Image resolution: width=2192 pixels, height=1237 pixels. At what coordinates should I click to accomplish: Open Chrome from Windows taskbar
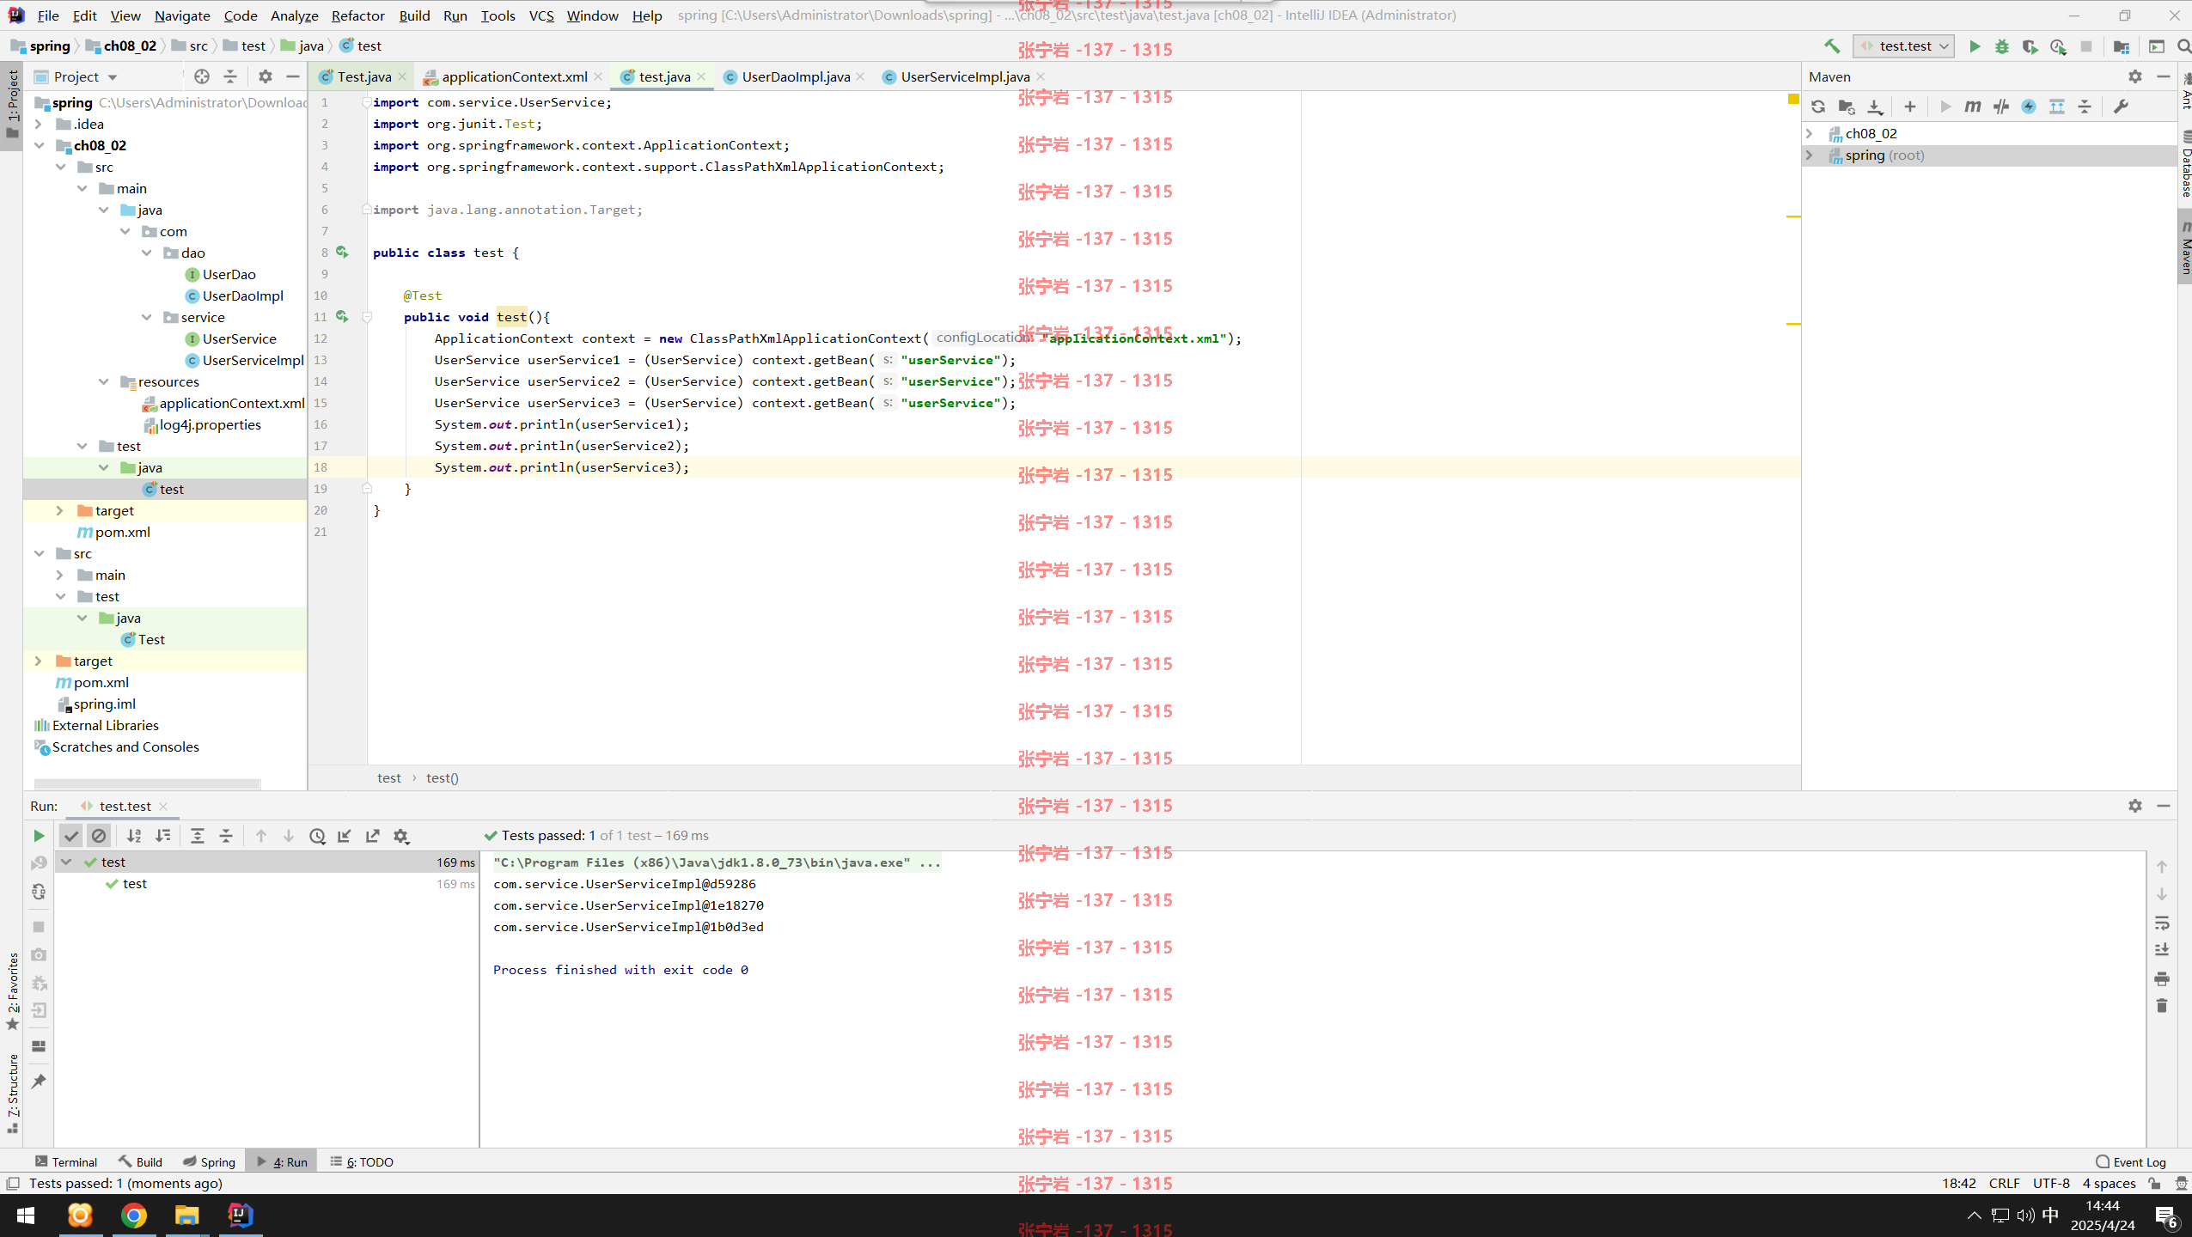(x=133, y=1215)
